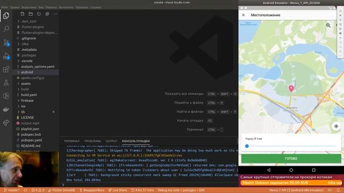Image resolution: width=344 pixels, height=193 pixels.
Task: Click the master branch indicator in status bar
Action: [x=12, y=190]
